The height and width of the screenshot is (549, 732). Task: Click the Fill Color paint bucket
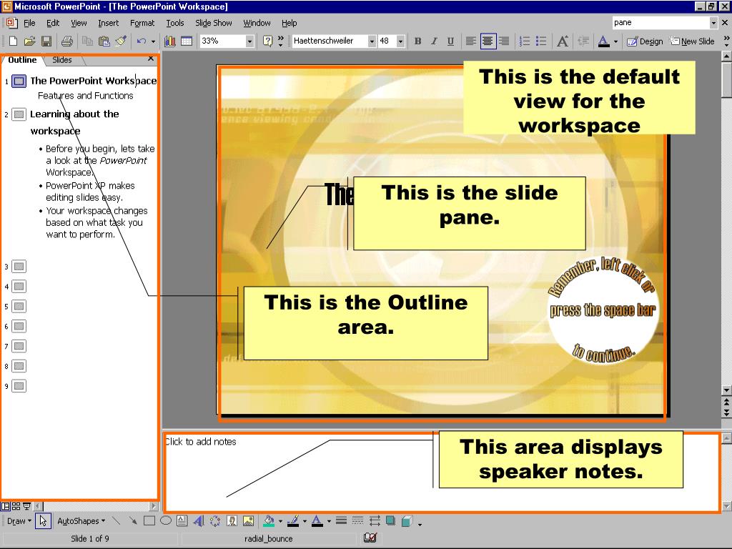pyautogui.click(x=269, y=521)
